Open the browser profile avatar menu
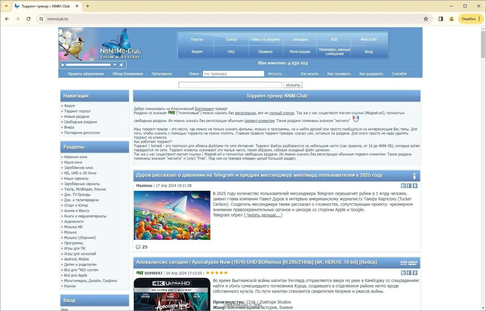The image size is (486, 311). [x=451, y=19]
